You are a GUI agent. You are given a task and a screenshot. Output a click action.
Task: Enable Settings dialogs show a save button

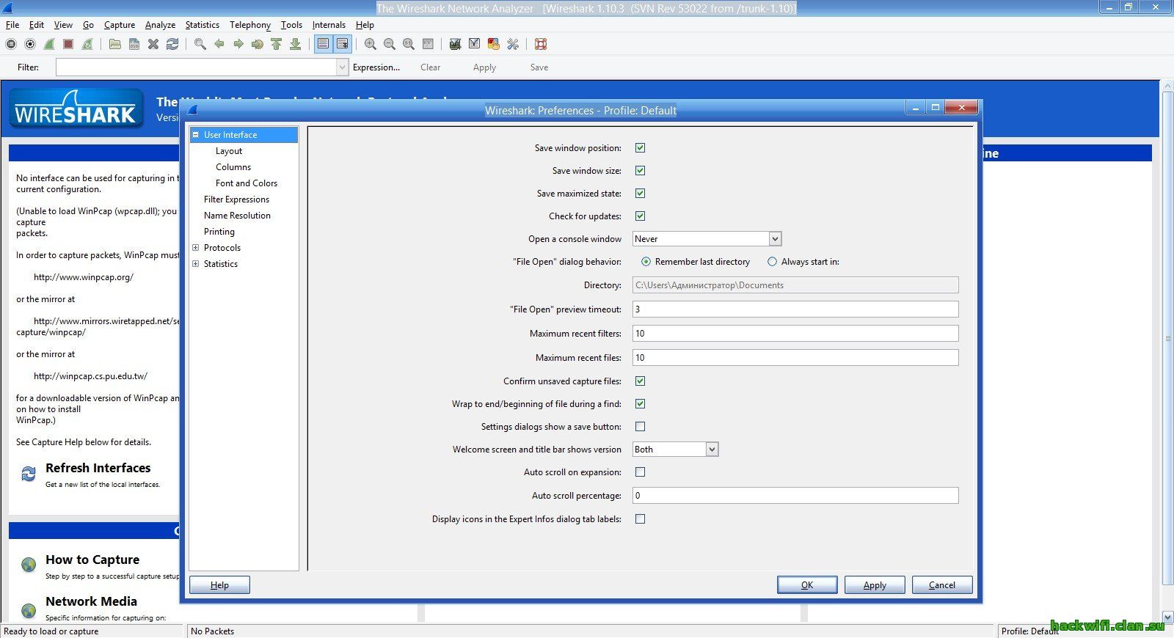(x=640, y=427)
